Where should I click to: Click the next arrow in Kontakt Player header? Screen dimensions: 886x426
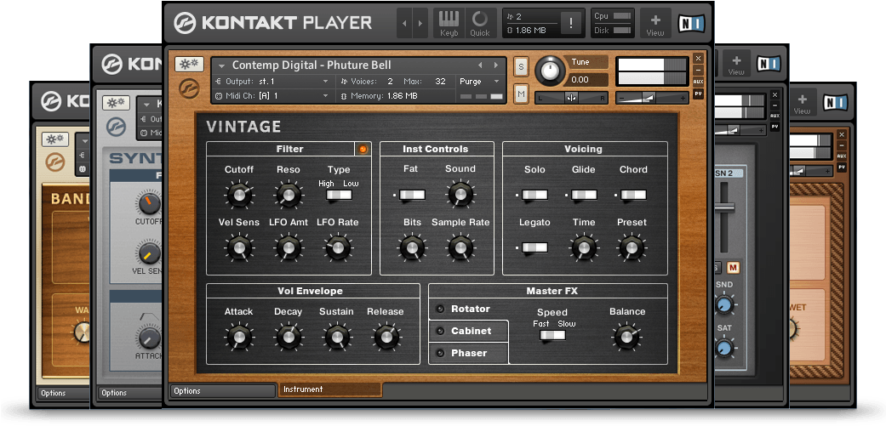coord(420,24)
